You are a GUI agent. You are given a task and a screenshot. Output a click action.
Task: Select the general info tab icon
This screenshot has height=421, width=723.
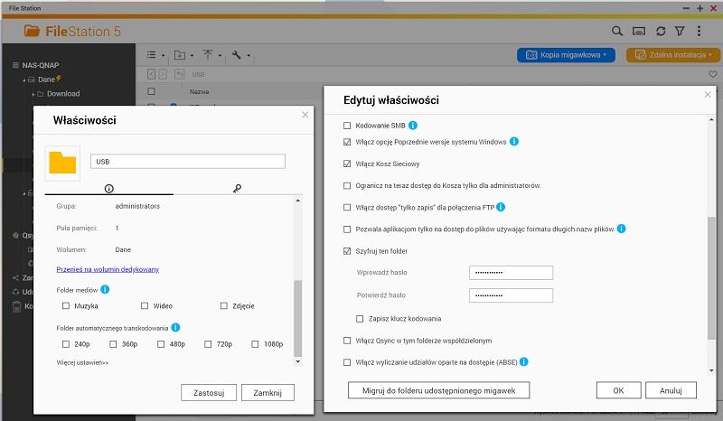pos(108,188)
